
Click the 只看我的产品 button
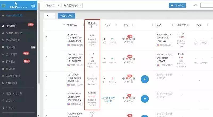66,16
